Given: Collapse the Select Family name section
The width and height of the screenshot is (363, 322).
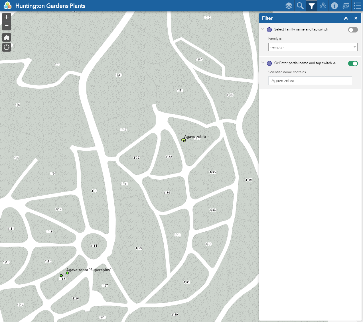Looking at the screenshot, I should coord(263,29).
